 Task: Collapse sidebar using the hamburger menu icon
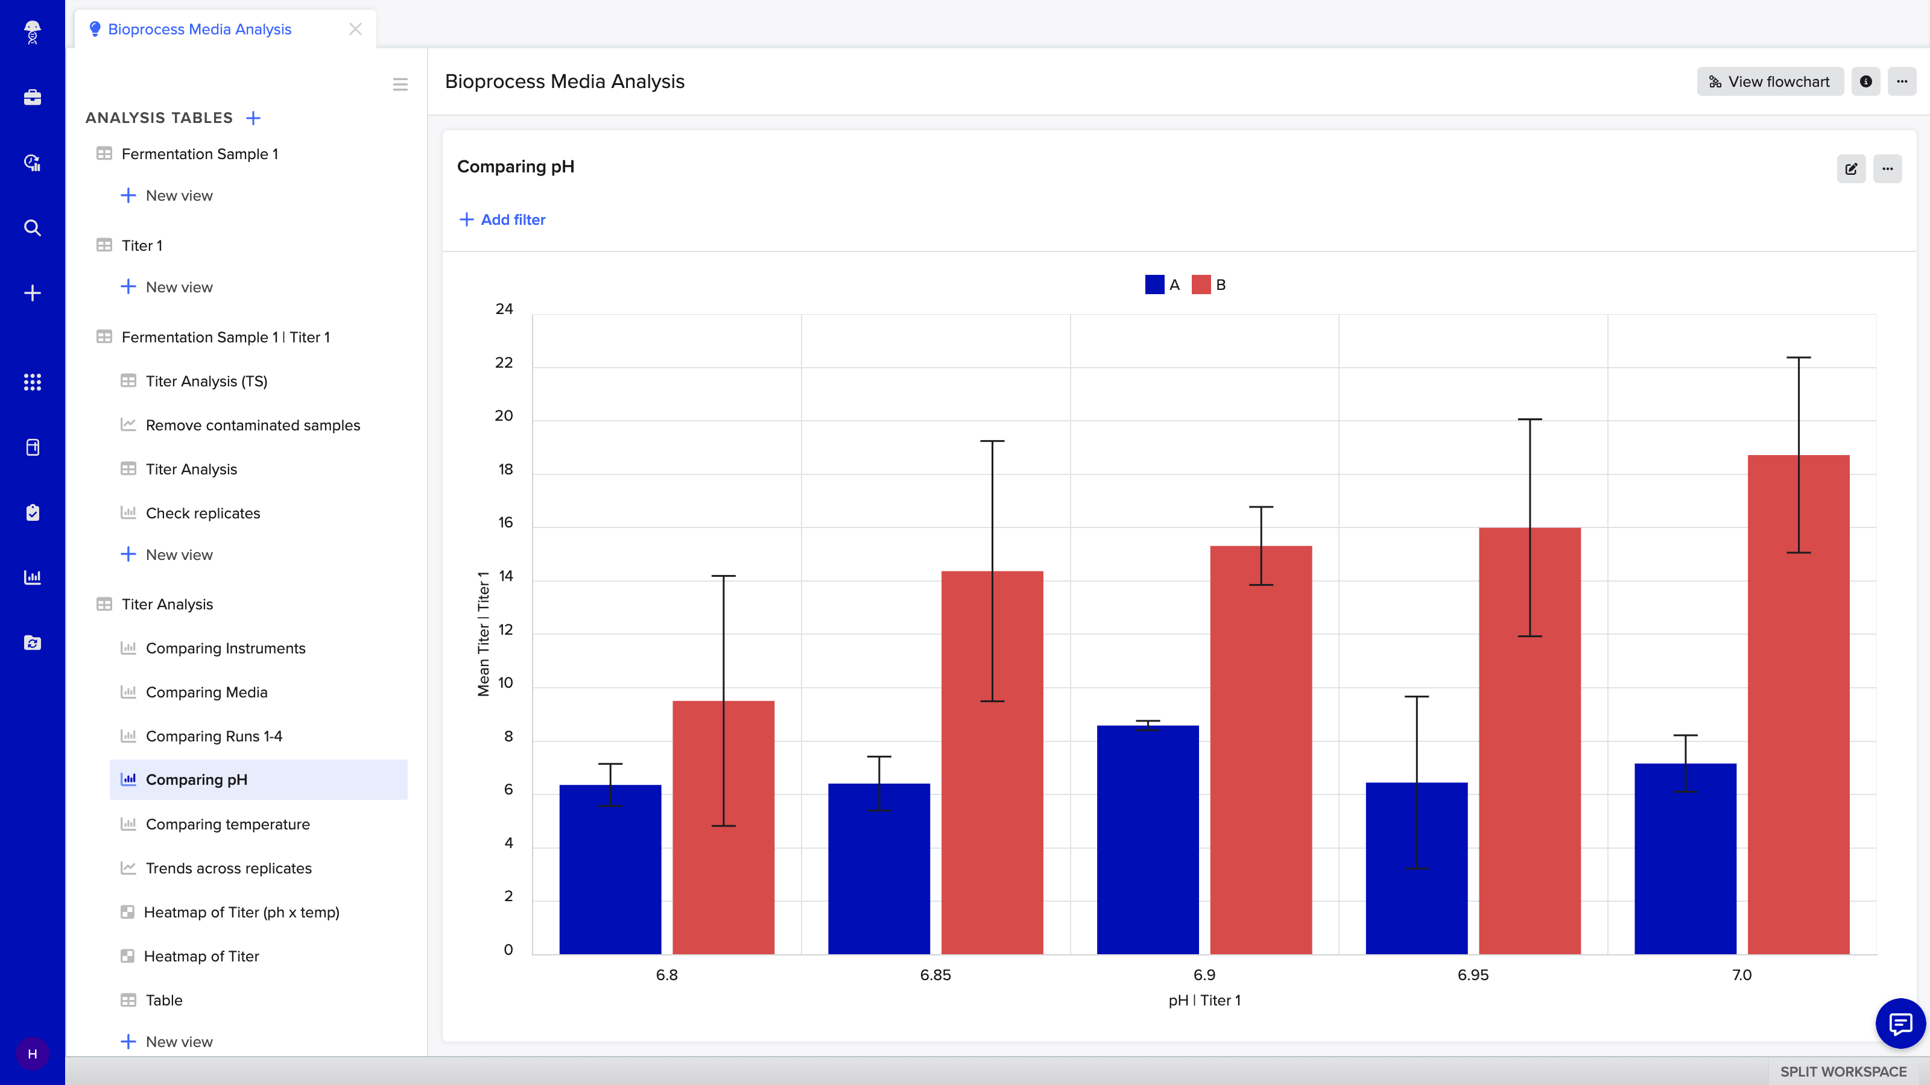point(400,84)
